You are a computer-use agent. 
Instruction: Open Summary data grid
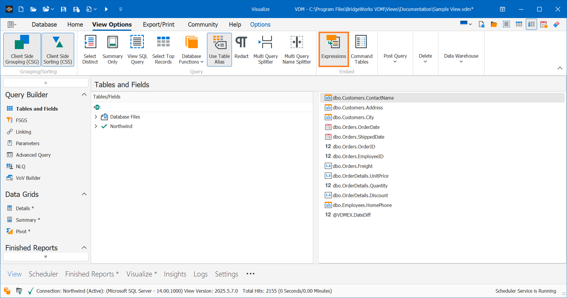coord(28,220)
